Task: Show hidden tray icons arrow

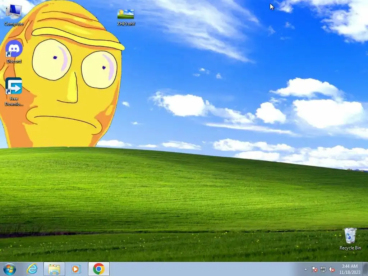Action: point(305,269)
